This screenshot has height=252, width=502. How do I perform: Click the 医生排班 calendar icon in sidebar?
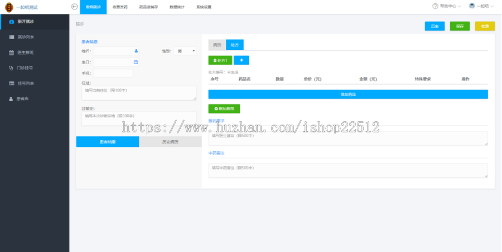pos(12,53)
